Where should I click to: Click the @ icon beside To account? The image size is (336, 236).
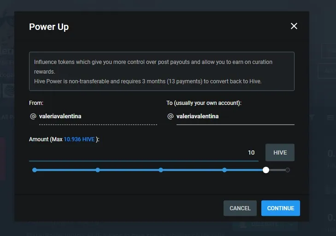[x=171, y=116]
